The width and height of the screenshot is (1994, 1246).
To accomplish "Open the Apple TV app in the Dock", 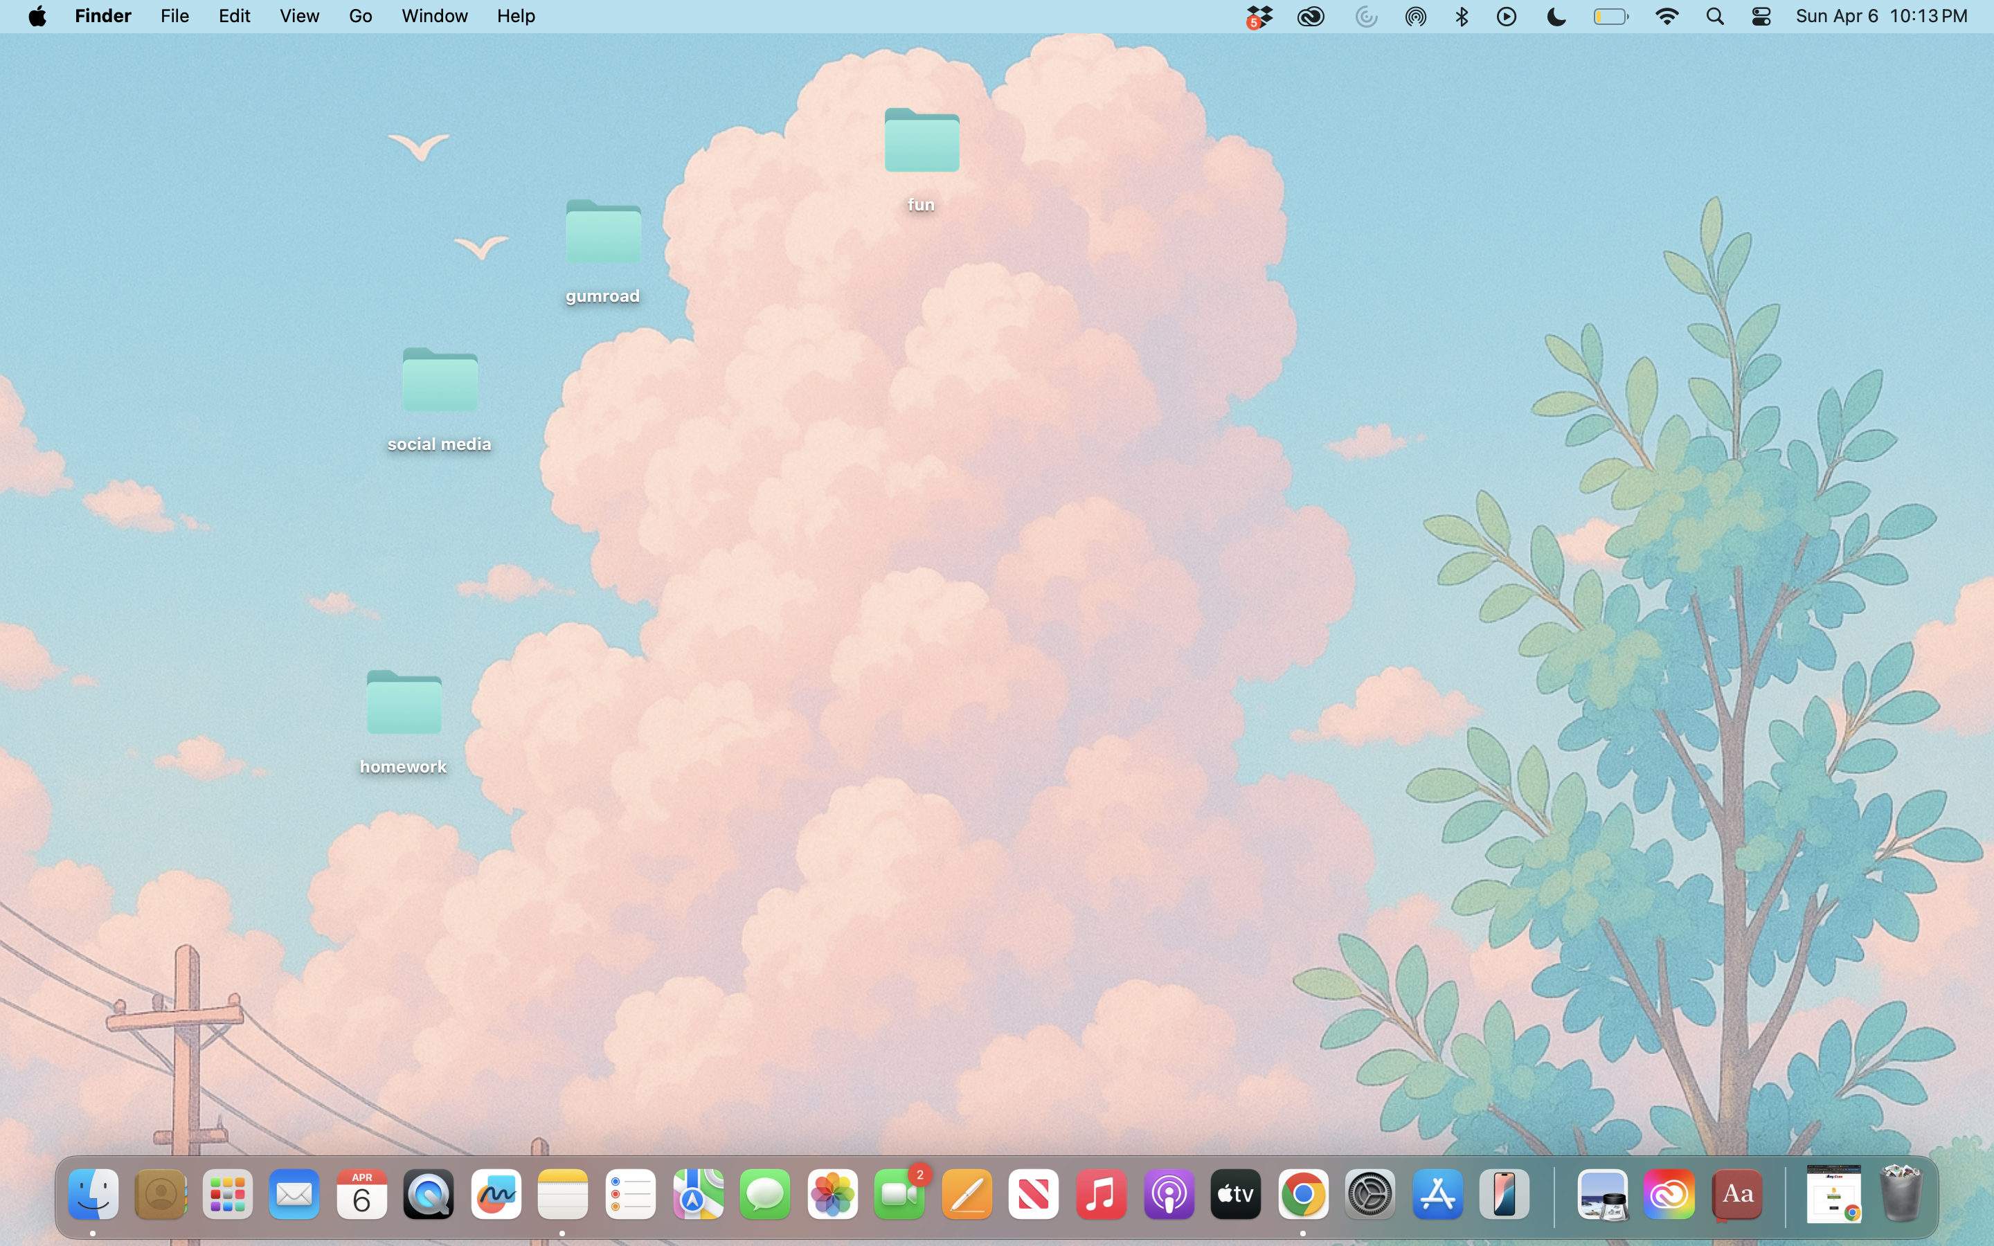I will click(1236, 1194).
